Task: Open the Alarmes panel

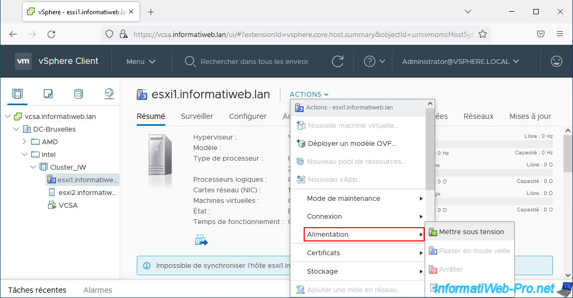Action: click(x=98, y=290)
